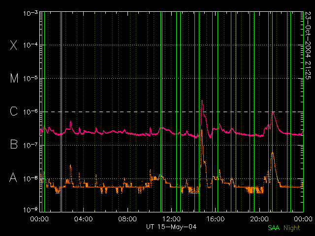Click the Night legend label
Image resolution: width=315 pixels, height=236 pixels.
[292, 228]
